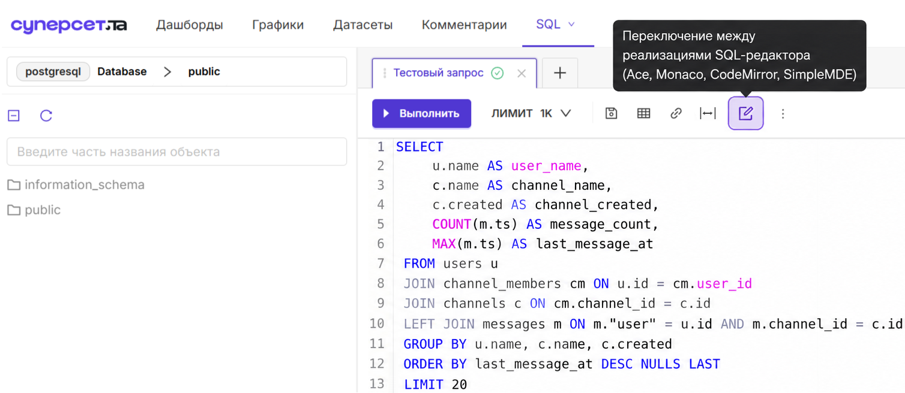Select the Database breadcrumb item
This screenshot has height=393, width=905.
click(122, 72)
